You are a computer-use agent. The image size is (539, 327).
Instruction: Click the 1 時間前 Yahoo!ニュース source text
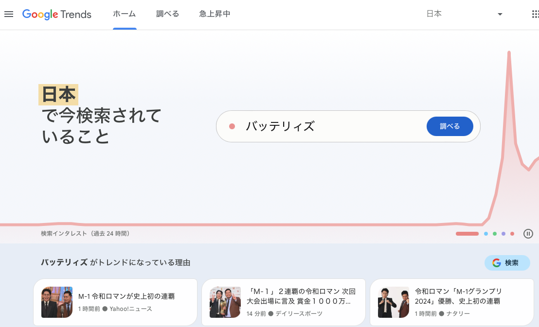click(115, 309)
